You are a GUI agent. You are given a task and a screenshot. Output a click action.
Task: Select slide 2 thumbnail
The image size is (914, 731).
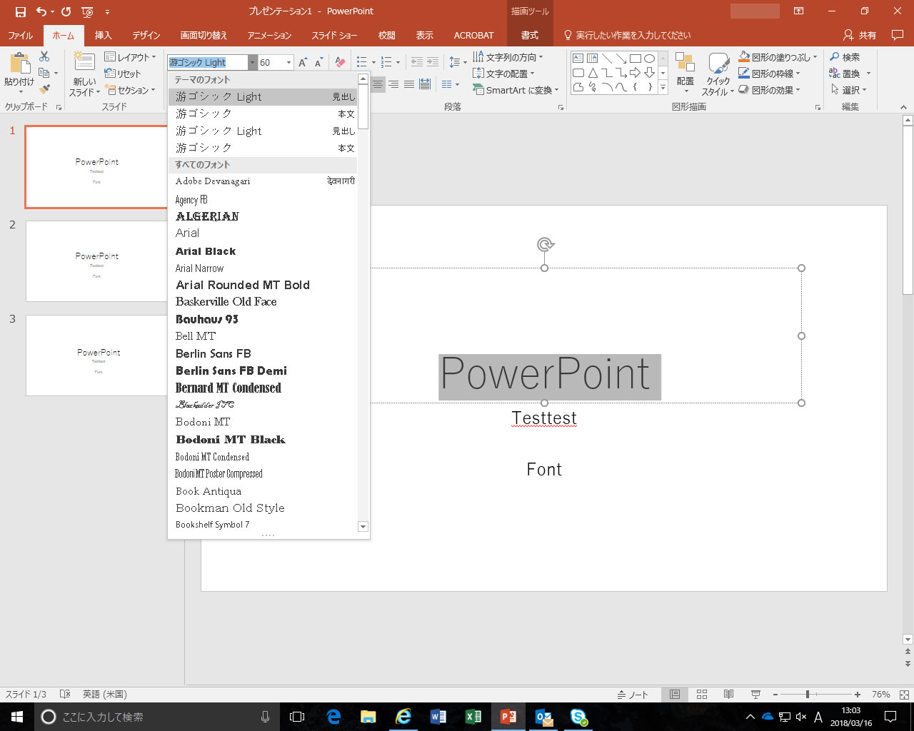pos(96,261)
